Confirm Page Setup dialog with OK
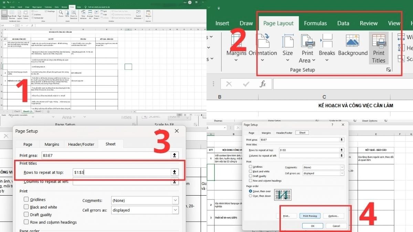This screenshot has width=413, height=232. pos(313,225)
